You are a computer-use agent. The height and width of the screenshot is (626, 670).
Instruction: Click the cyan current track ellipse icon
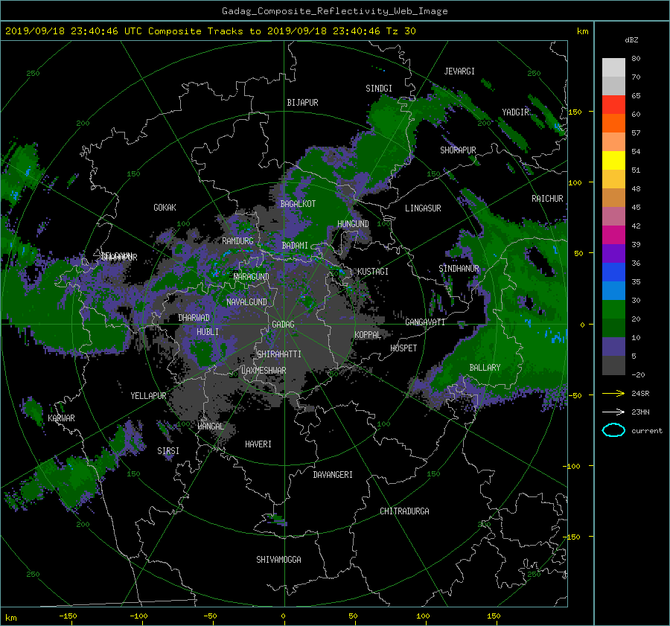[613, 430]
